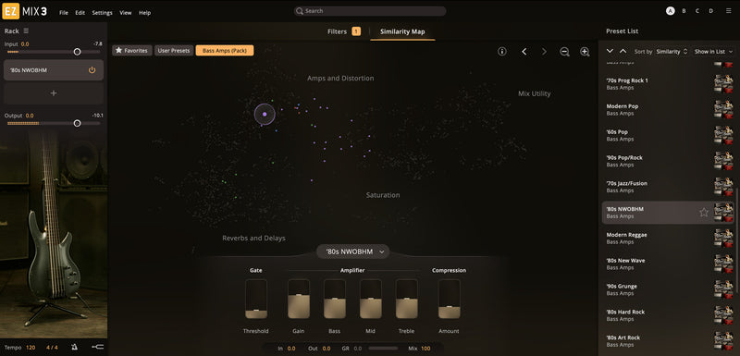Click the '60s Pop pack thumbnail
Screen dimensions: 740x356
click(724, 135)
